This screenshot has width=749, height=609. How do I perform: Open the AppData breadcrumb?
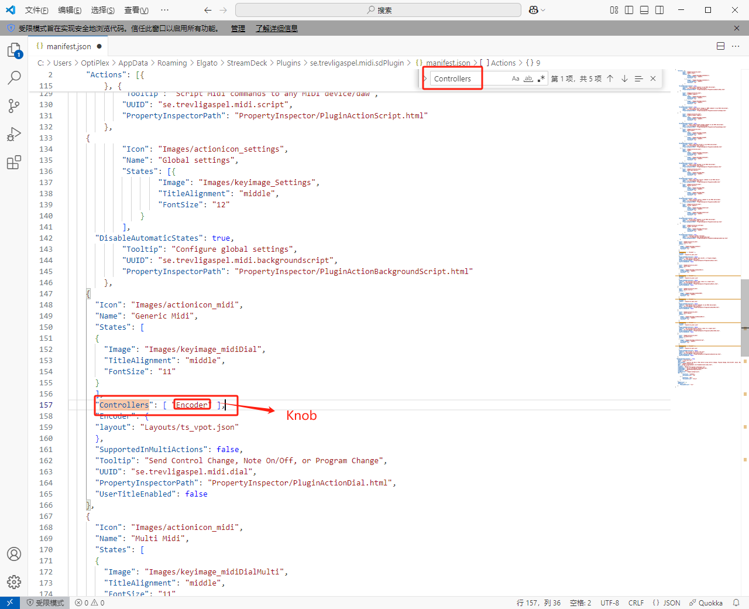tap(133, 63)
